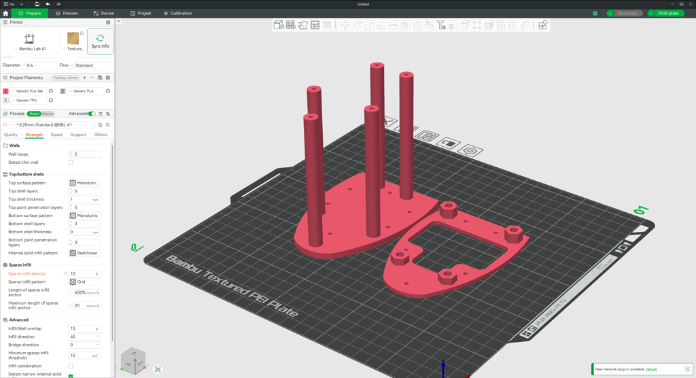Select the Cut tool in the toolbar
This screenshot has width=696, height=378.
click(393, 25)
